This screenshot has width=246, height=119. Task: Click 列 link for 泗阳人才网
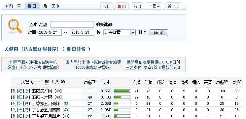14,97
